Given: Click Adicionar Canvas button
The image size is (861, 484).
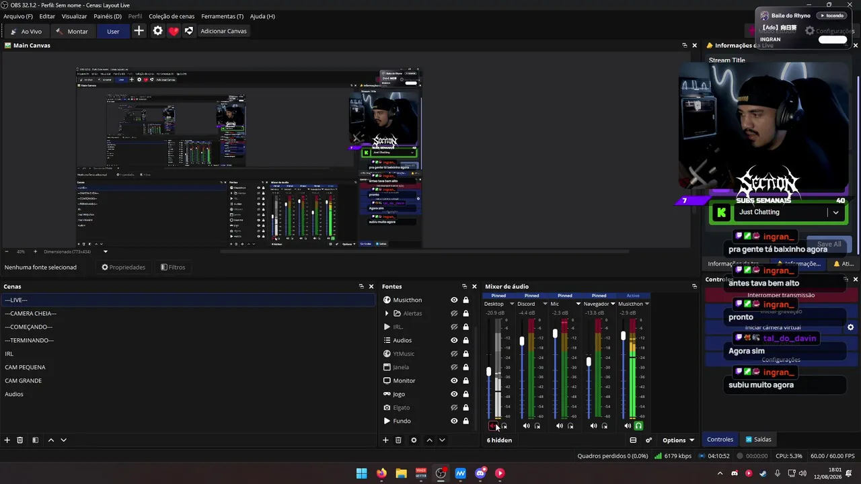Looking at the screenshot, I should click(x=223, y=31).
